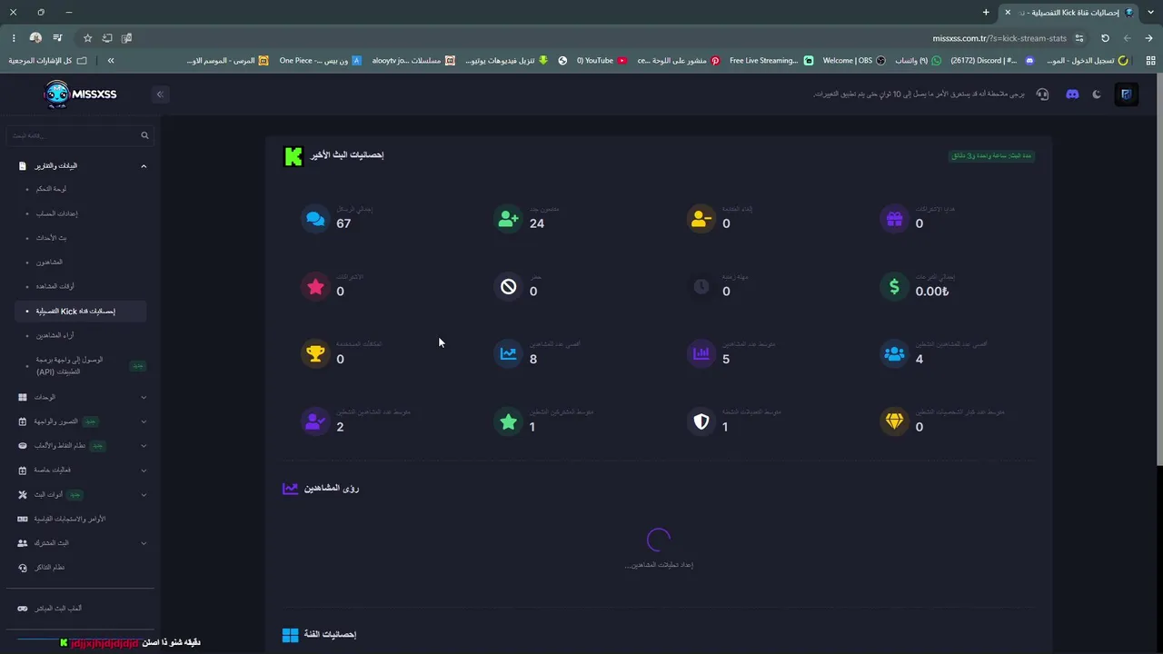Click the green Kick logo in the stats header
The width and height of the screenshot is (1163, 654).
point(293,156)
